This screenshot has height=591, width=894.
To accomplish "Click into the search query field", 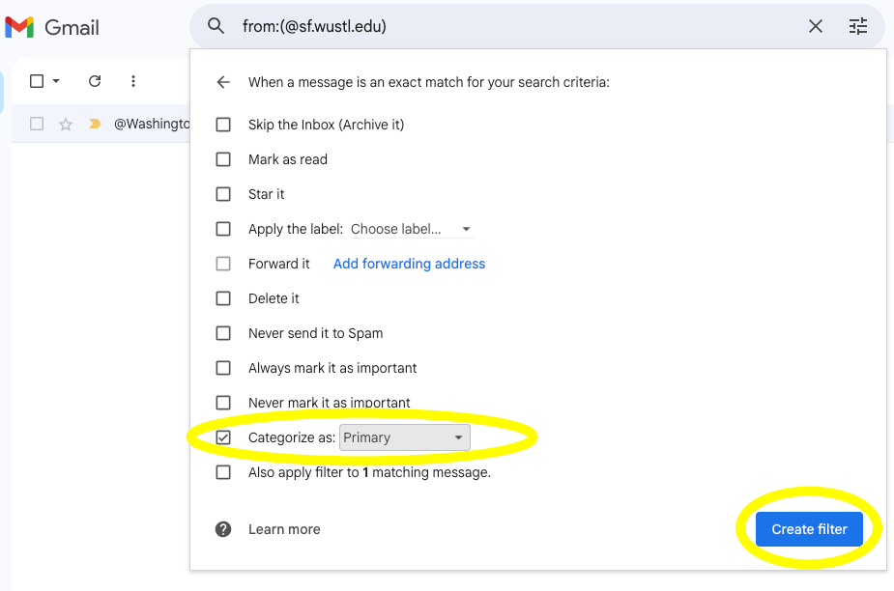I will click(512, 26).
